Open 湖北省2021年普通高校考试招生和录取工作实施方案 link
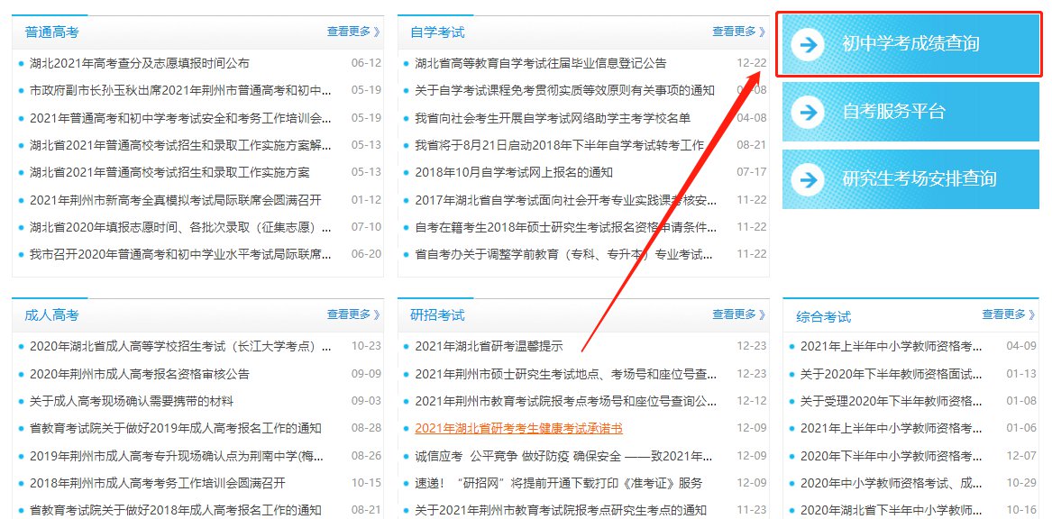 coord(169,172)
